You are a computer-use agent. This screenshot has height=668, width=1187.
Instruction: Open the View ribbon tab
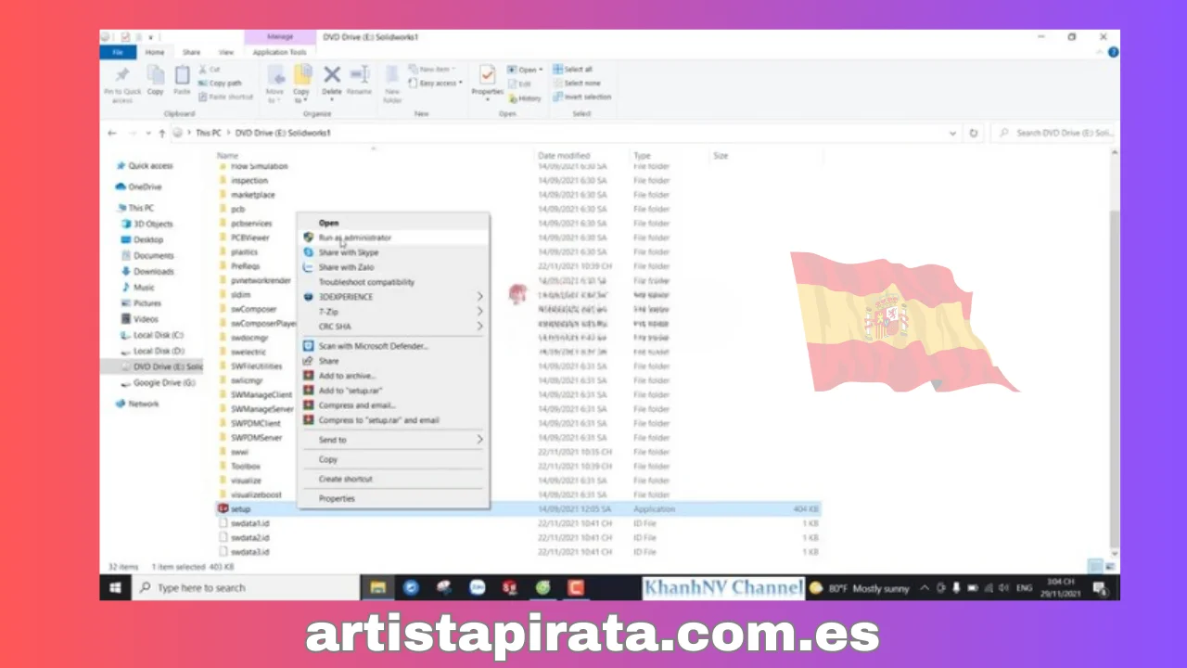pos(225,52)
